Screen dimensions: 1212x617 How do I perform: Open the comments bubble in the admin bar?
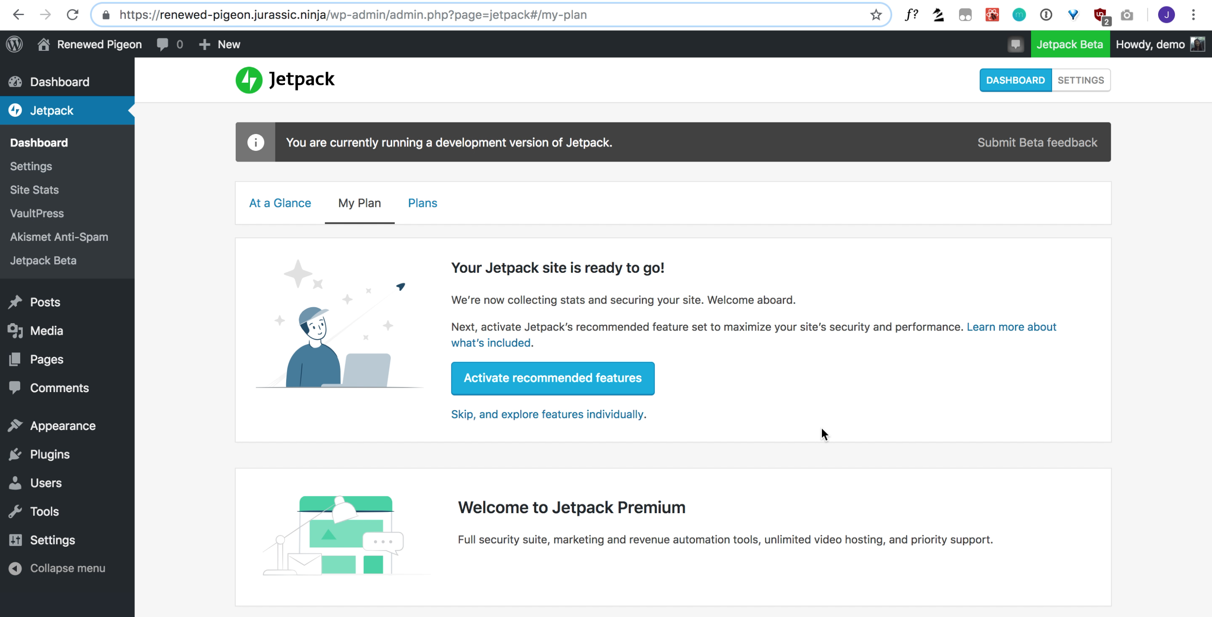(x=163, y=44)
